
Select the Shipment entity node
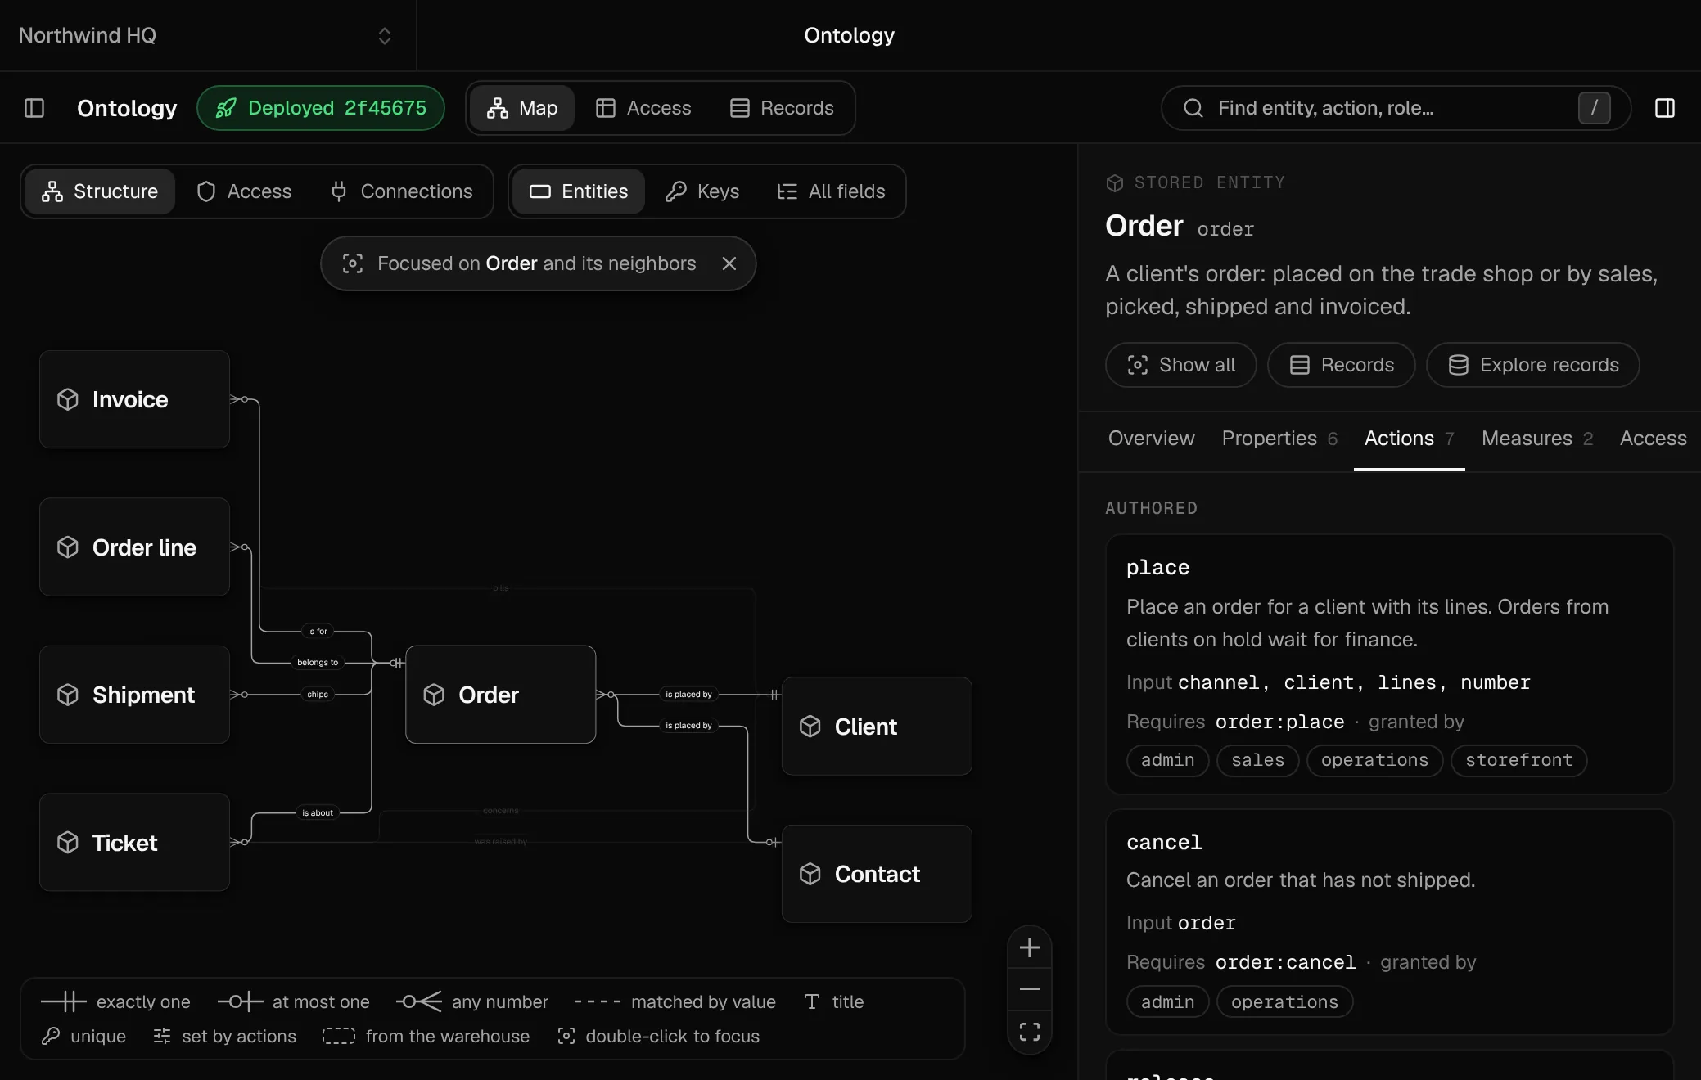134,695
